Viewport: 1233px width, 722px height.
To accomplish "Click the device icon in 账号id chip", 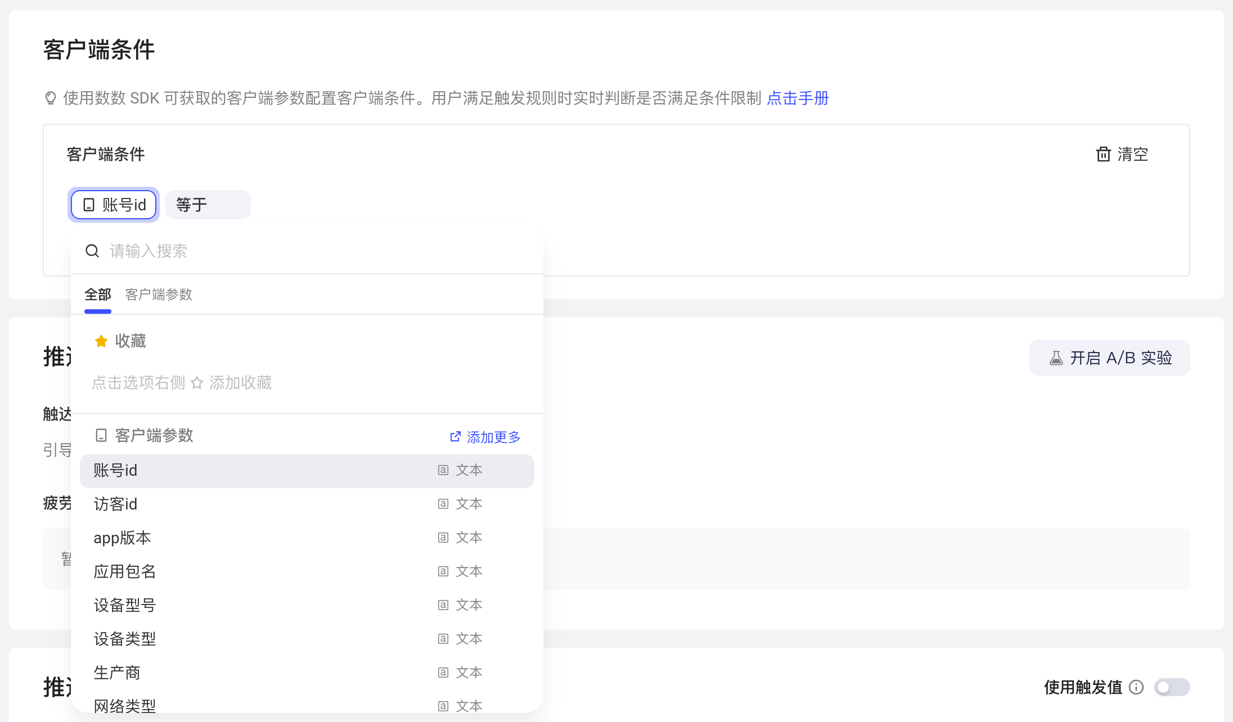I will click(x=89, y=205).
